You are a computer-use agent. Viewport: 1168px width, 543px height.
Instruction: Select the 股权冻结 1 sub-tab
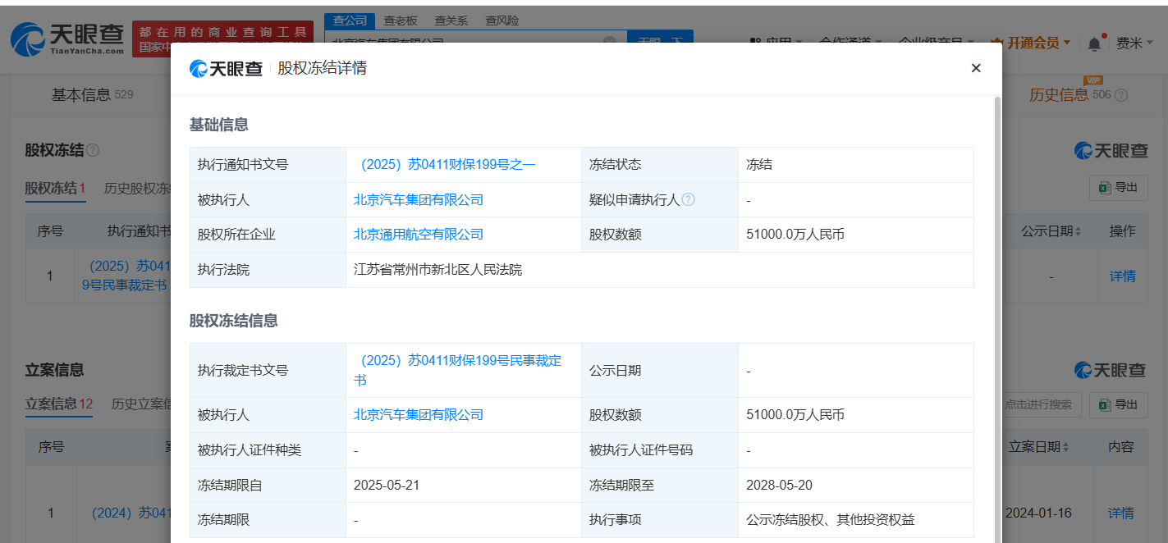coord(55,189)
